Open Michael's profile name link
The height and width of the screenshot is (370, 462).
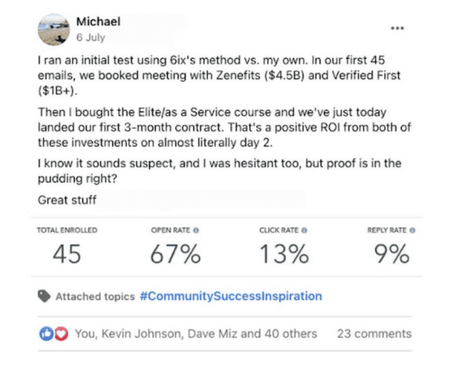(98, 22)
